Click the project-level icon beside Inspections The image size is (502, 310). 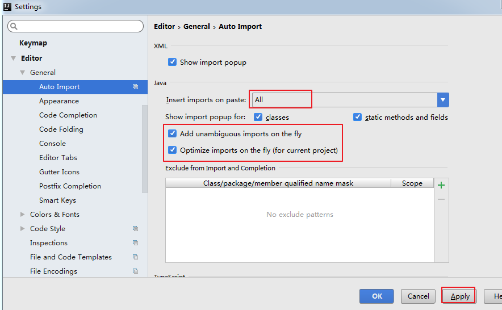tap(135, 243)
